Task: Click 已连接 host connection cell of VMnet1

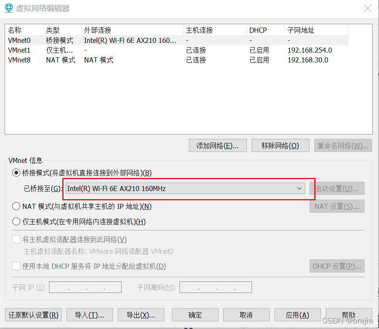Action: pyautogui.click(x=196, y=50)
